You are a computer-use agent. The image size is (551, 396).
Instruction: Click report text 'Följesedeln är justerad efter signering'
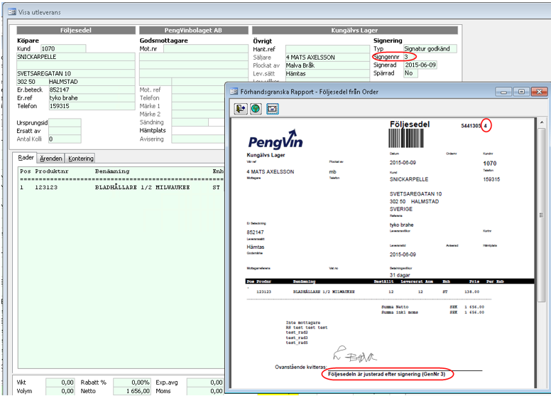374,374
